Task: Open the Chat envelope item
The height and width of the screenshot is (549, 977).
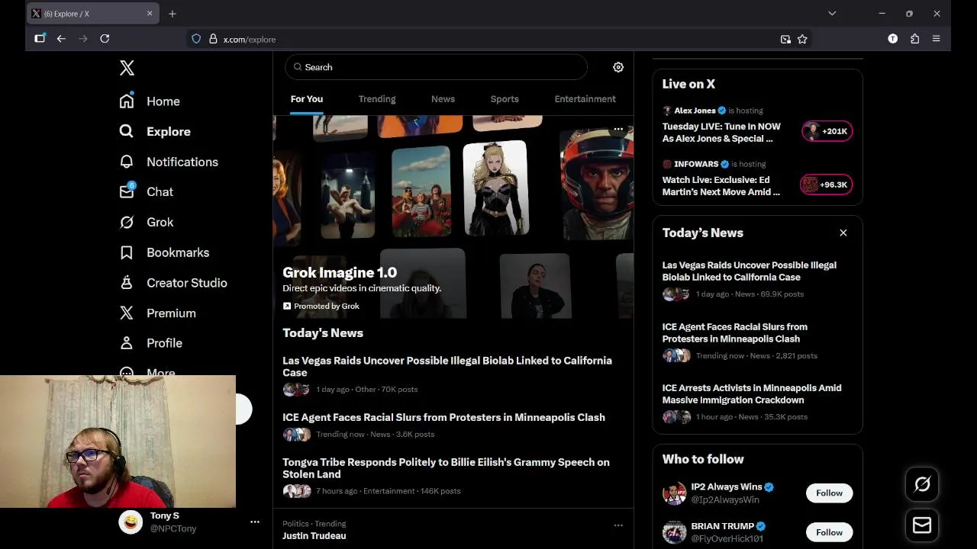Action: 147,192
